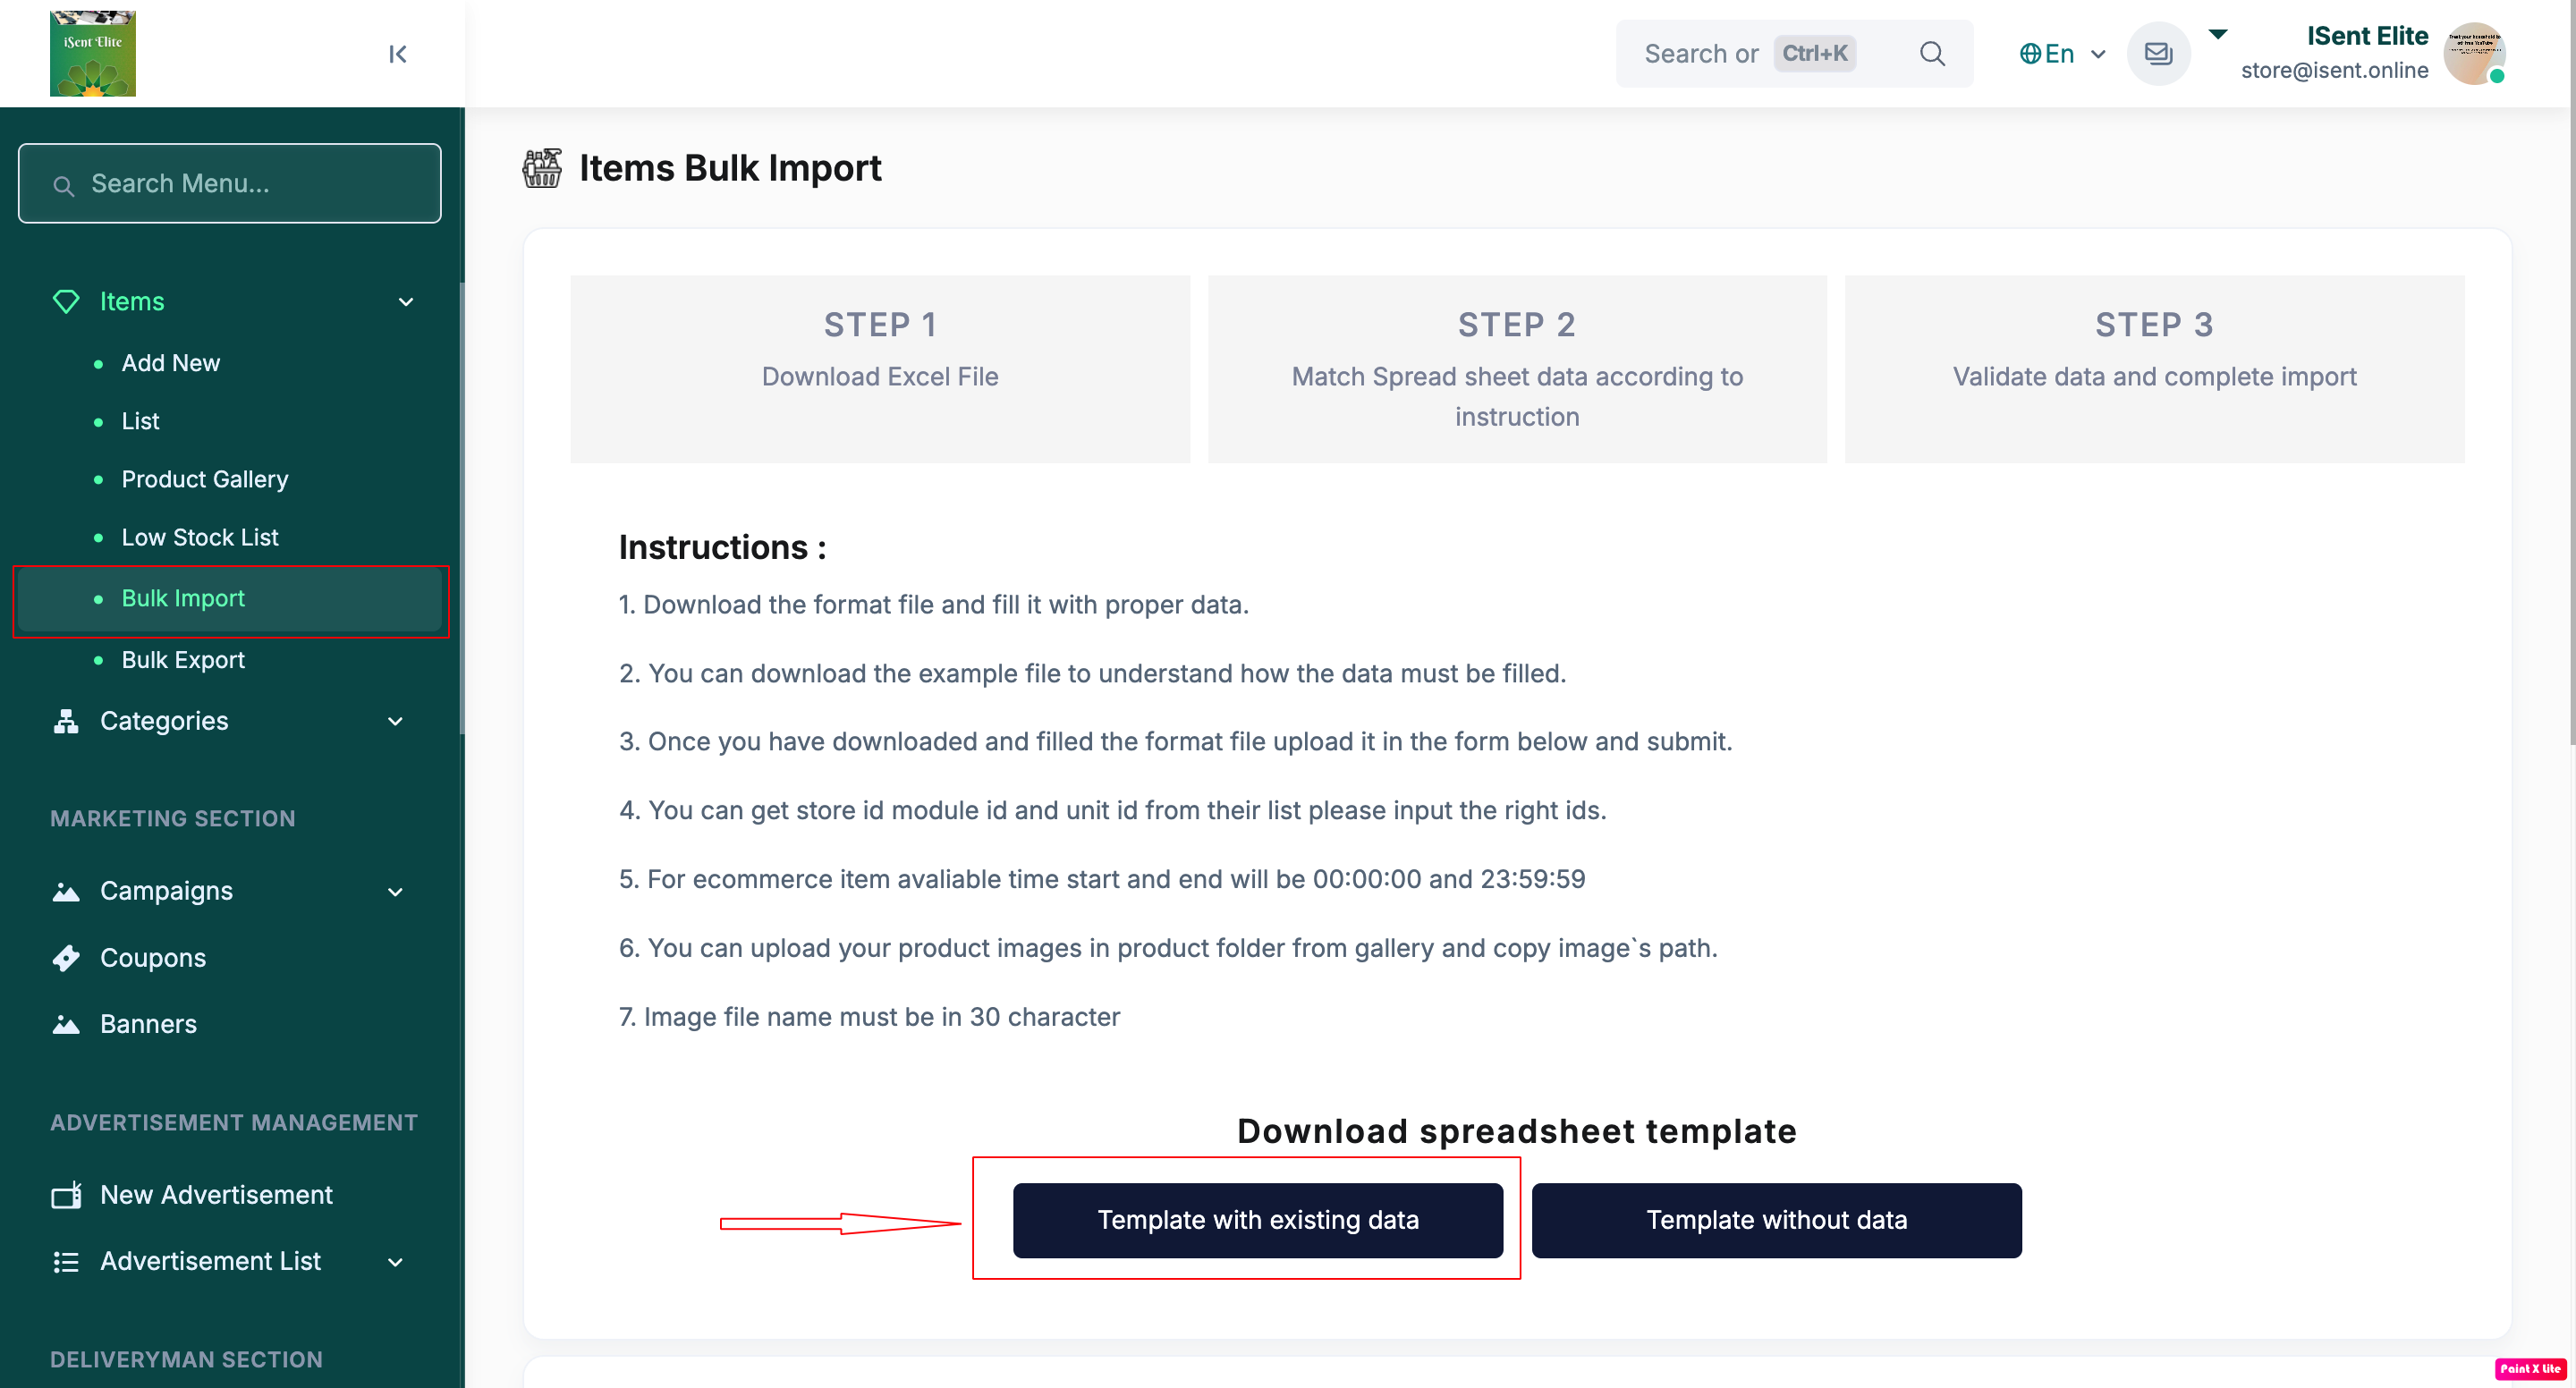Go to Product Gallery
The image size is (2576, 1388).
coord(205,479)
